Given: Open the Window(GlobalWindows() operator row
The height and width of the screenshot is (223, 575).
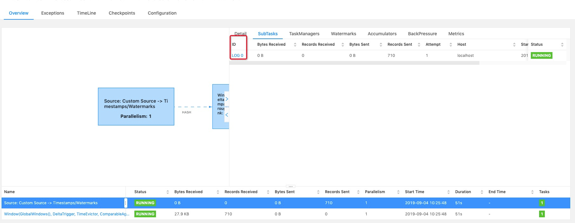Looking at the screenshot, I should click(286, 214).
